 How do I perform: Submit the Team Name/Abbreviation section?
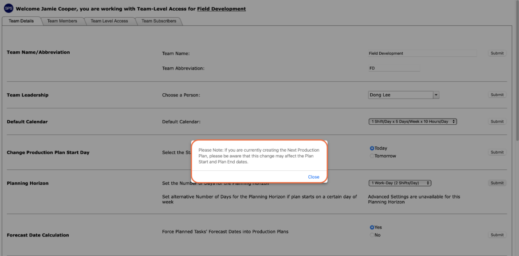497,53
